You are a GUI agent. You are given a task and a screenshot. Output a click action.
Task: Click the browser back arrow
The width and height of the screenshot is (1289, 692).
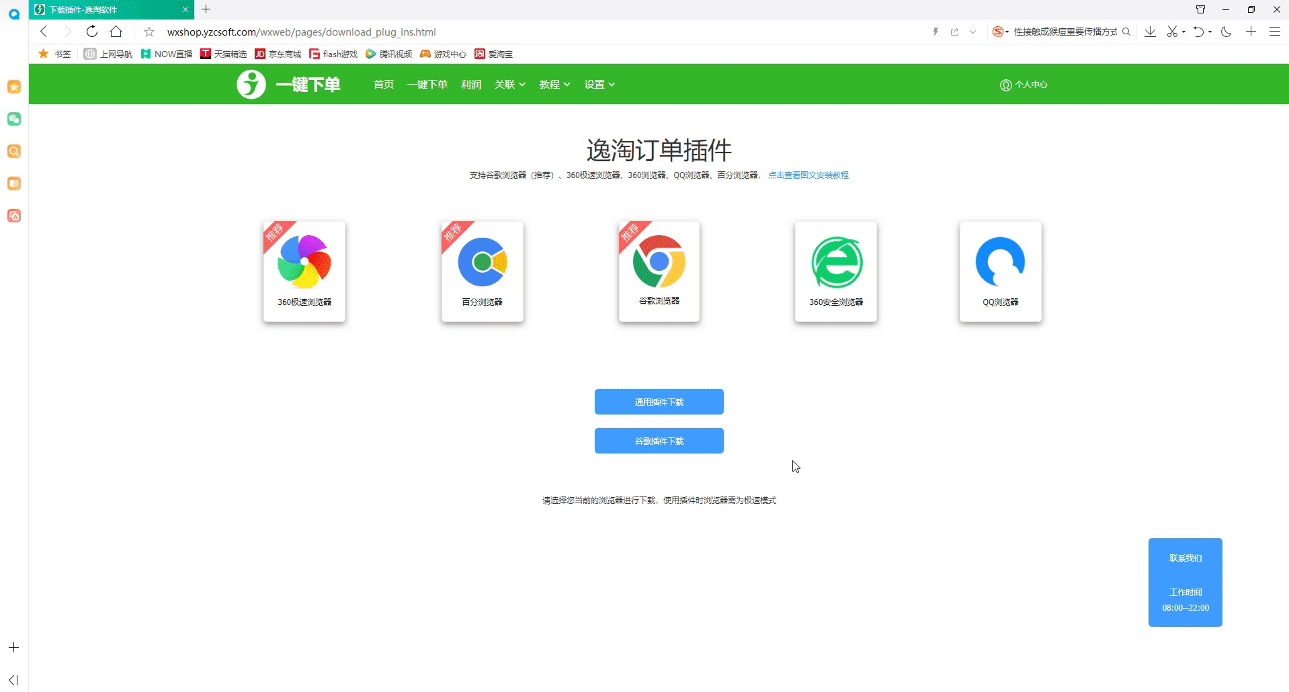(x=44, y=32)
